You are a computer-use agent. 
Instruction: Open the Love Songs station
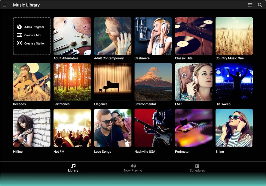113,128
